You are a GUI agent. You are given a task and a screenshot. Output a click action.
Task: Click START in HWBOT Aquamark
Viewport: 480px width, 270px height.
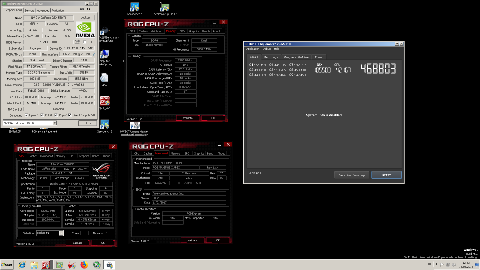(x=386, y=175)
